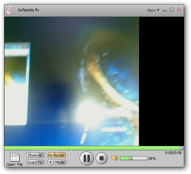The width and height of the screenshot is (191, 174).
Task: Click the video display area
Action: pos(94,81)
